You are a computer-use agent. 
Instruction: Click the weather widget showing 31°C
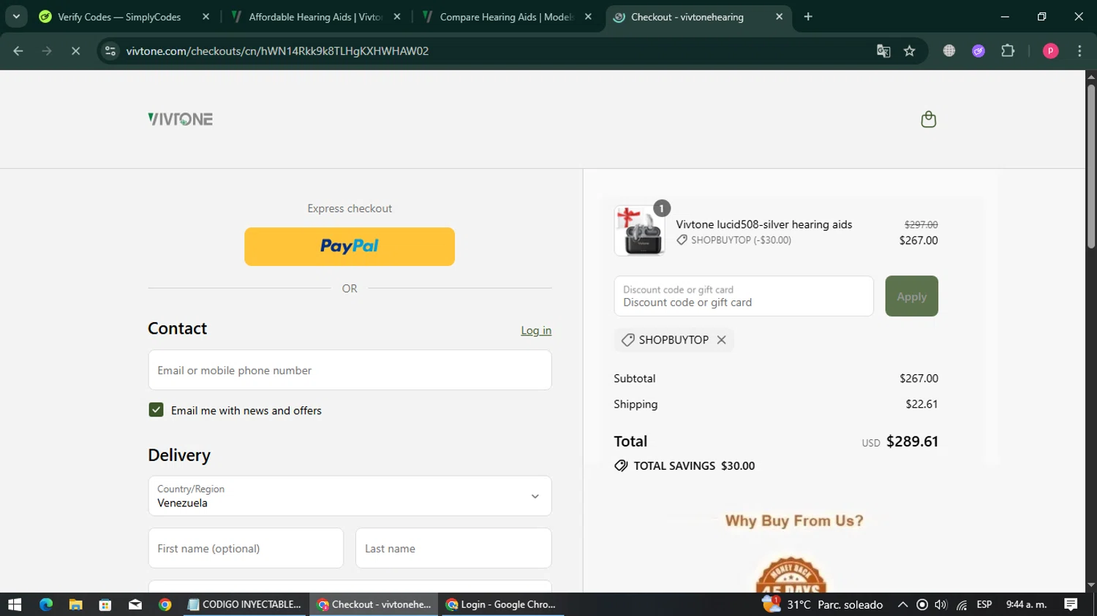823,604
